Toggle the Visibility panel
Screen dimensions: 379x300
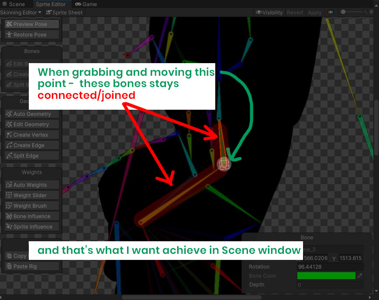(x=269, y=12)
